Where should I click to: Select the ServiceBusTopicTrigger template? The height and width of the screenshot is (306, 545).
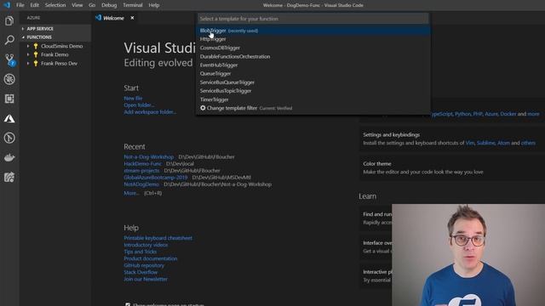click(313, 91)
